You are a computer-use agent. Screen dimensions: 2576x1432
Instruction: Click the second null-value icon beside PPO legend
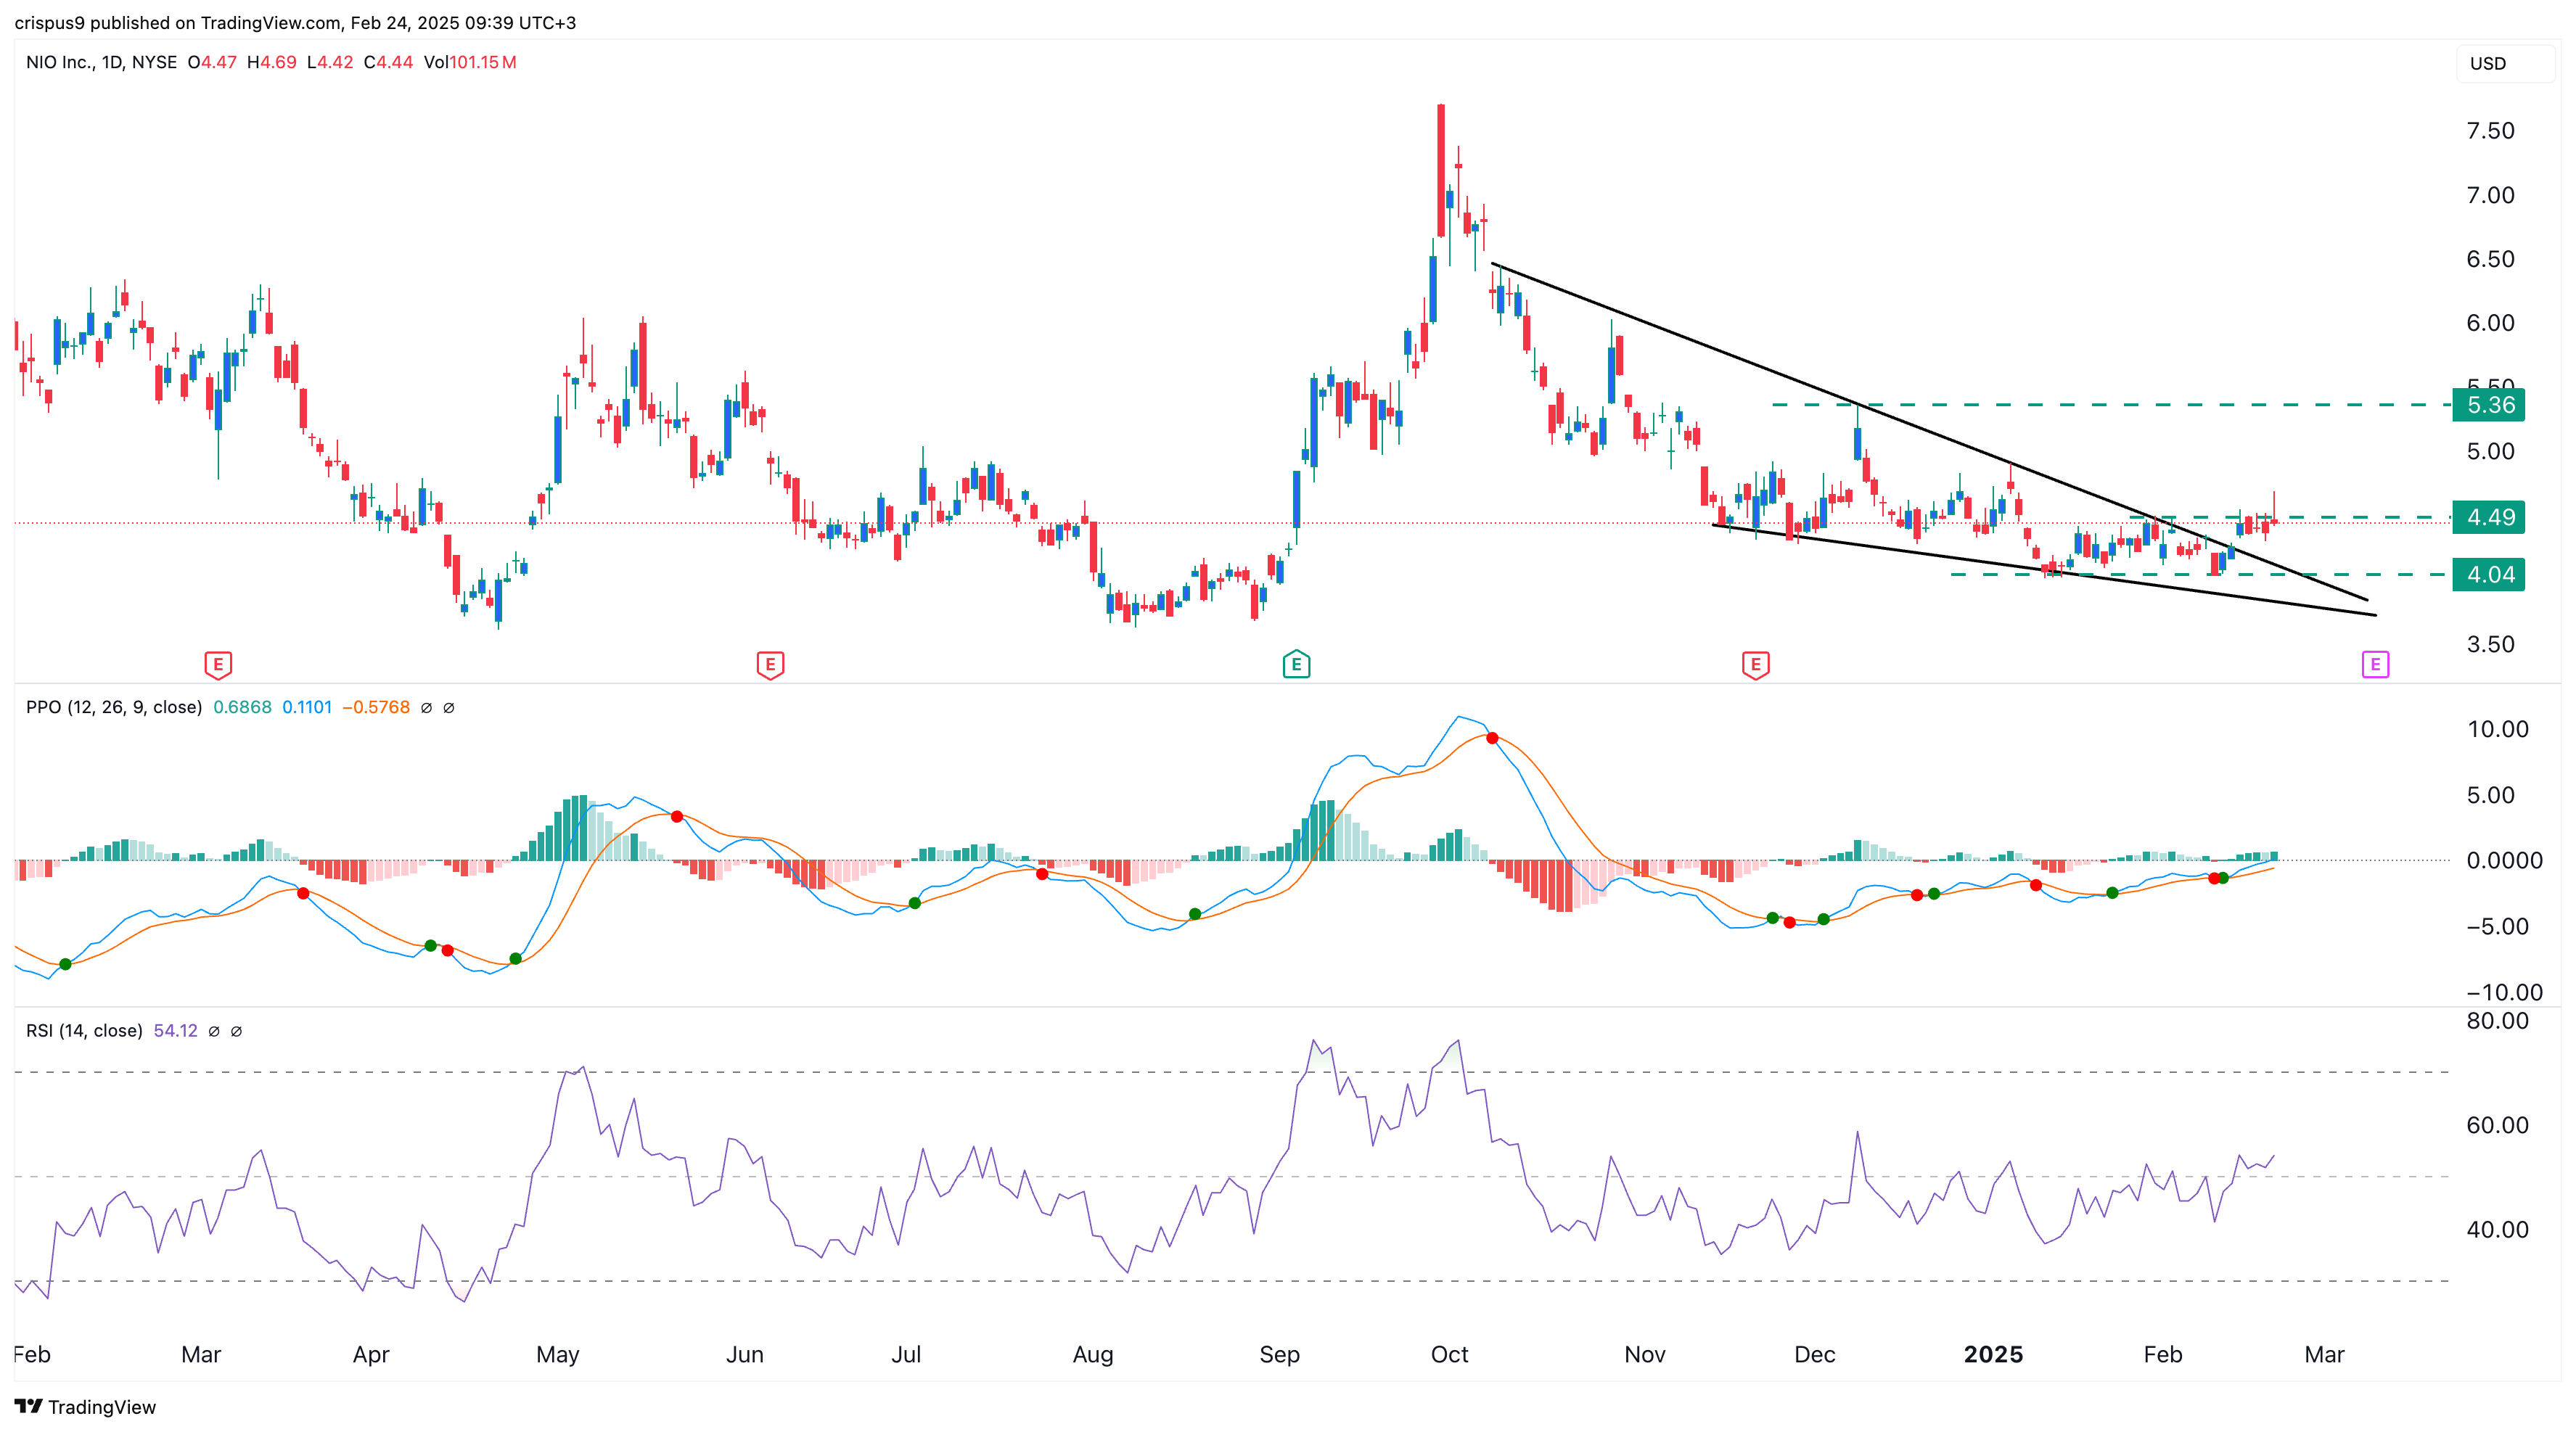click(x=449, y=708)
